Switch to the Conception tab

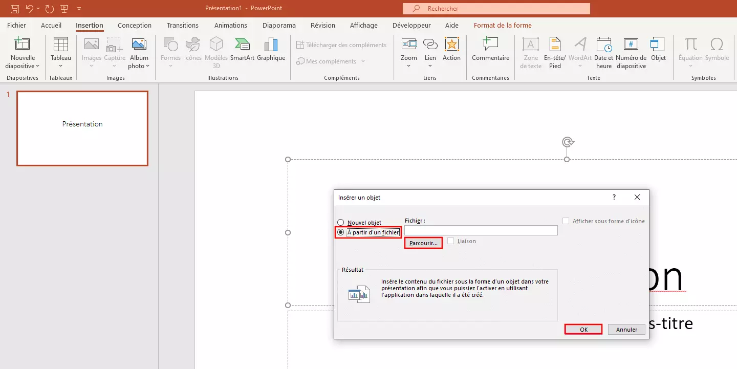(x=135, y=25)
